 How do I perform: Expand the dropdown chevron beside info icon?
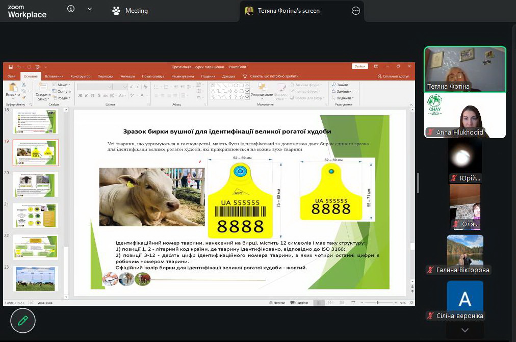tap(90, 9)
